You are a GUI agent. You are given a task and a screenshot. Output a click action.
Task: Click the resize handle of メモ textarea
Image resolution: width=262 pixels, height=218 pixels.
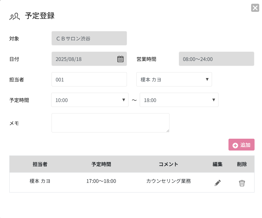coord(168,131)
